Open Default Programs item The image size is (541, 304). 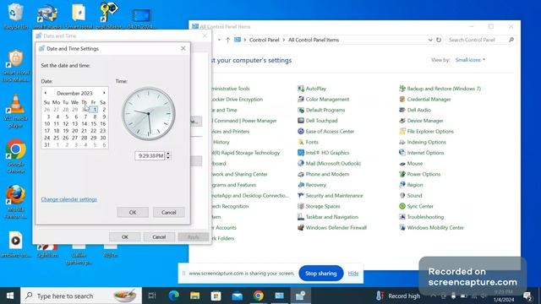(321, 110)
